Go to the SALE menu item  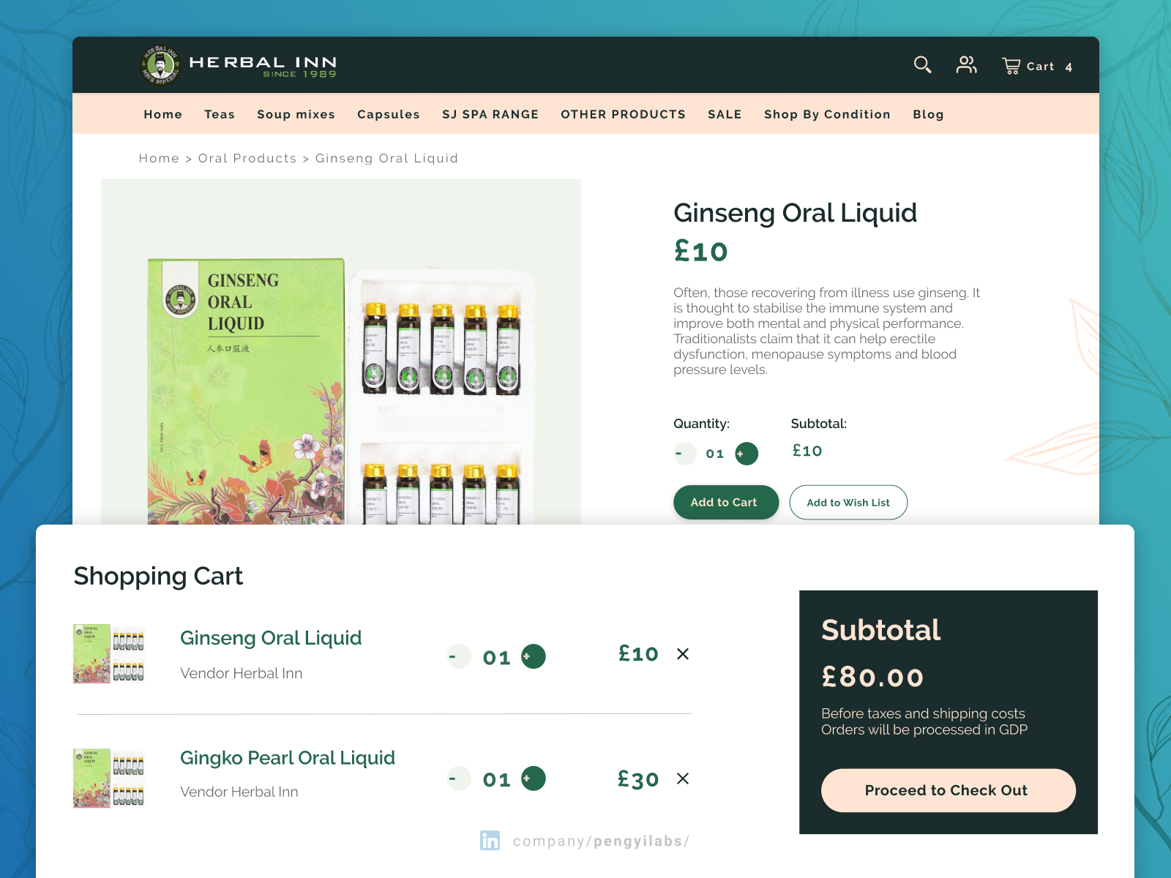725,114
